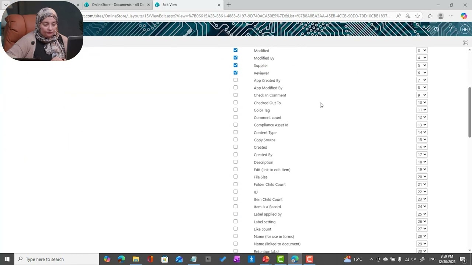Open Microsoft Store from the taskbar
Viewport: 472px width, 265px height.
point(165,259)
